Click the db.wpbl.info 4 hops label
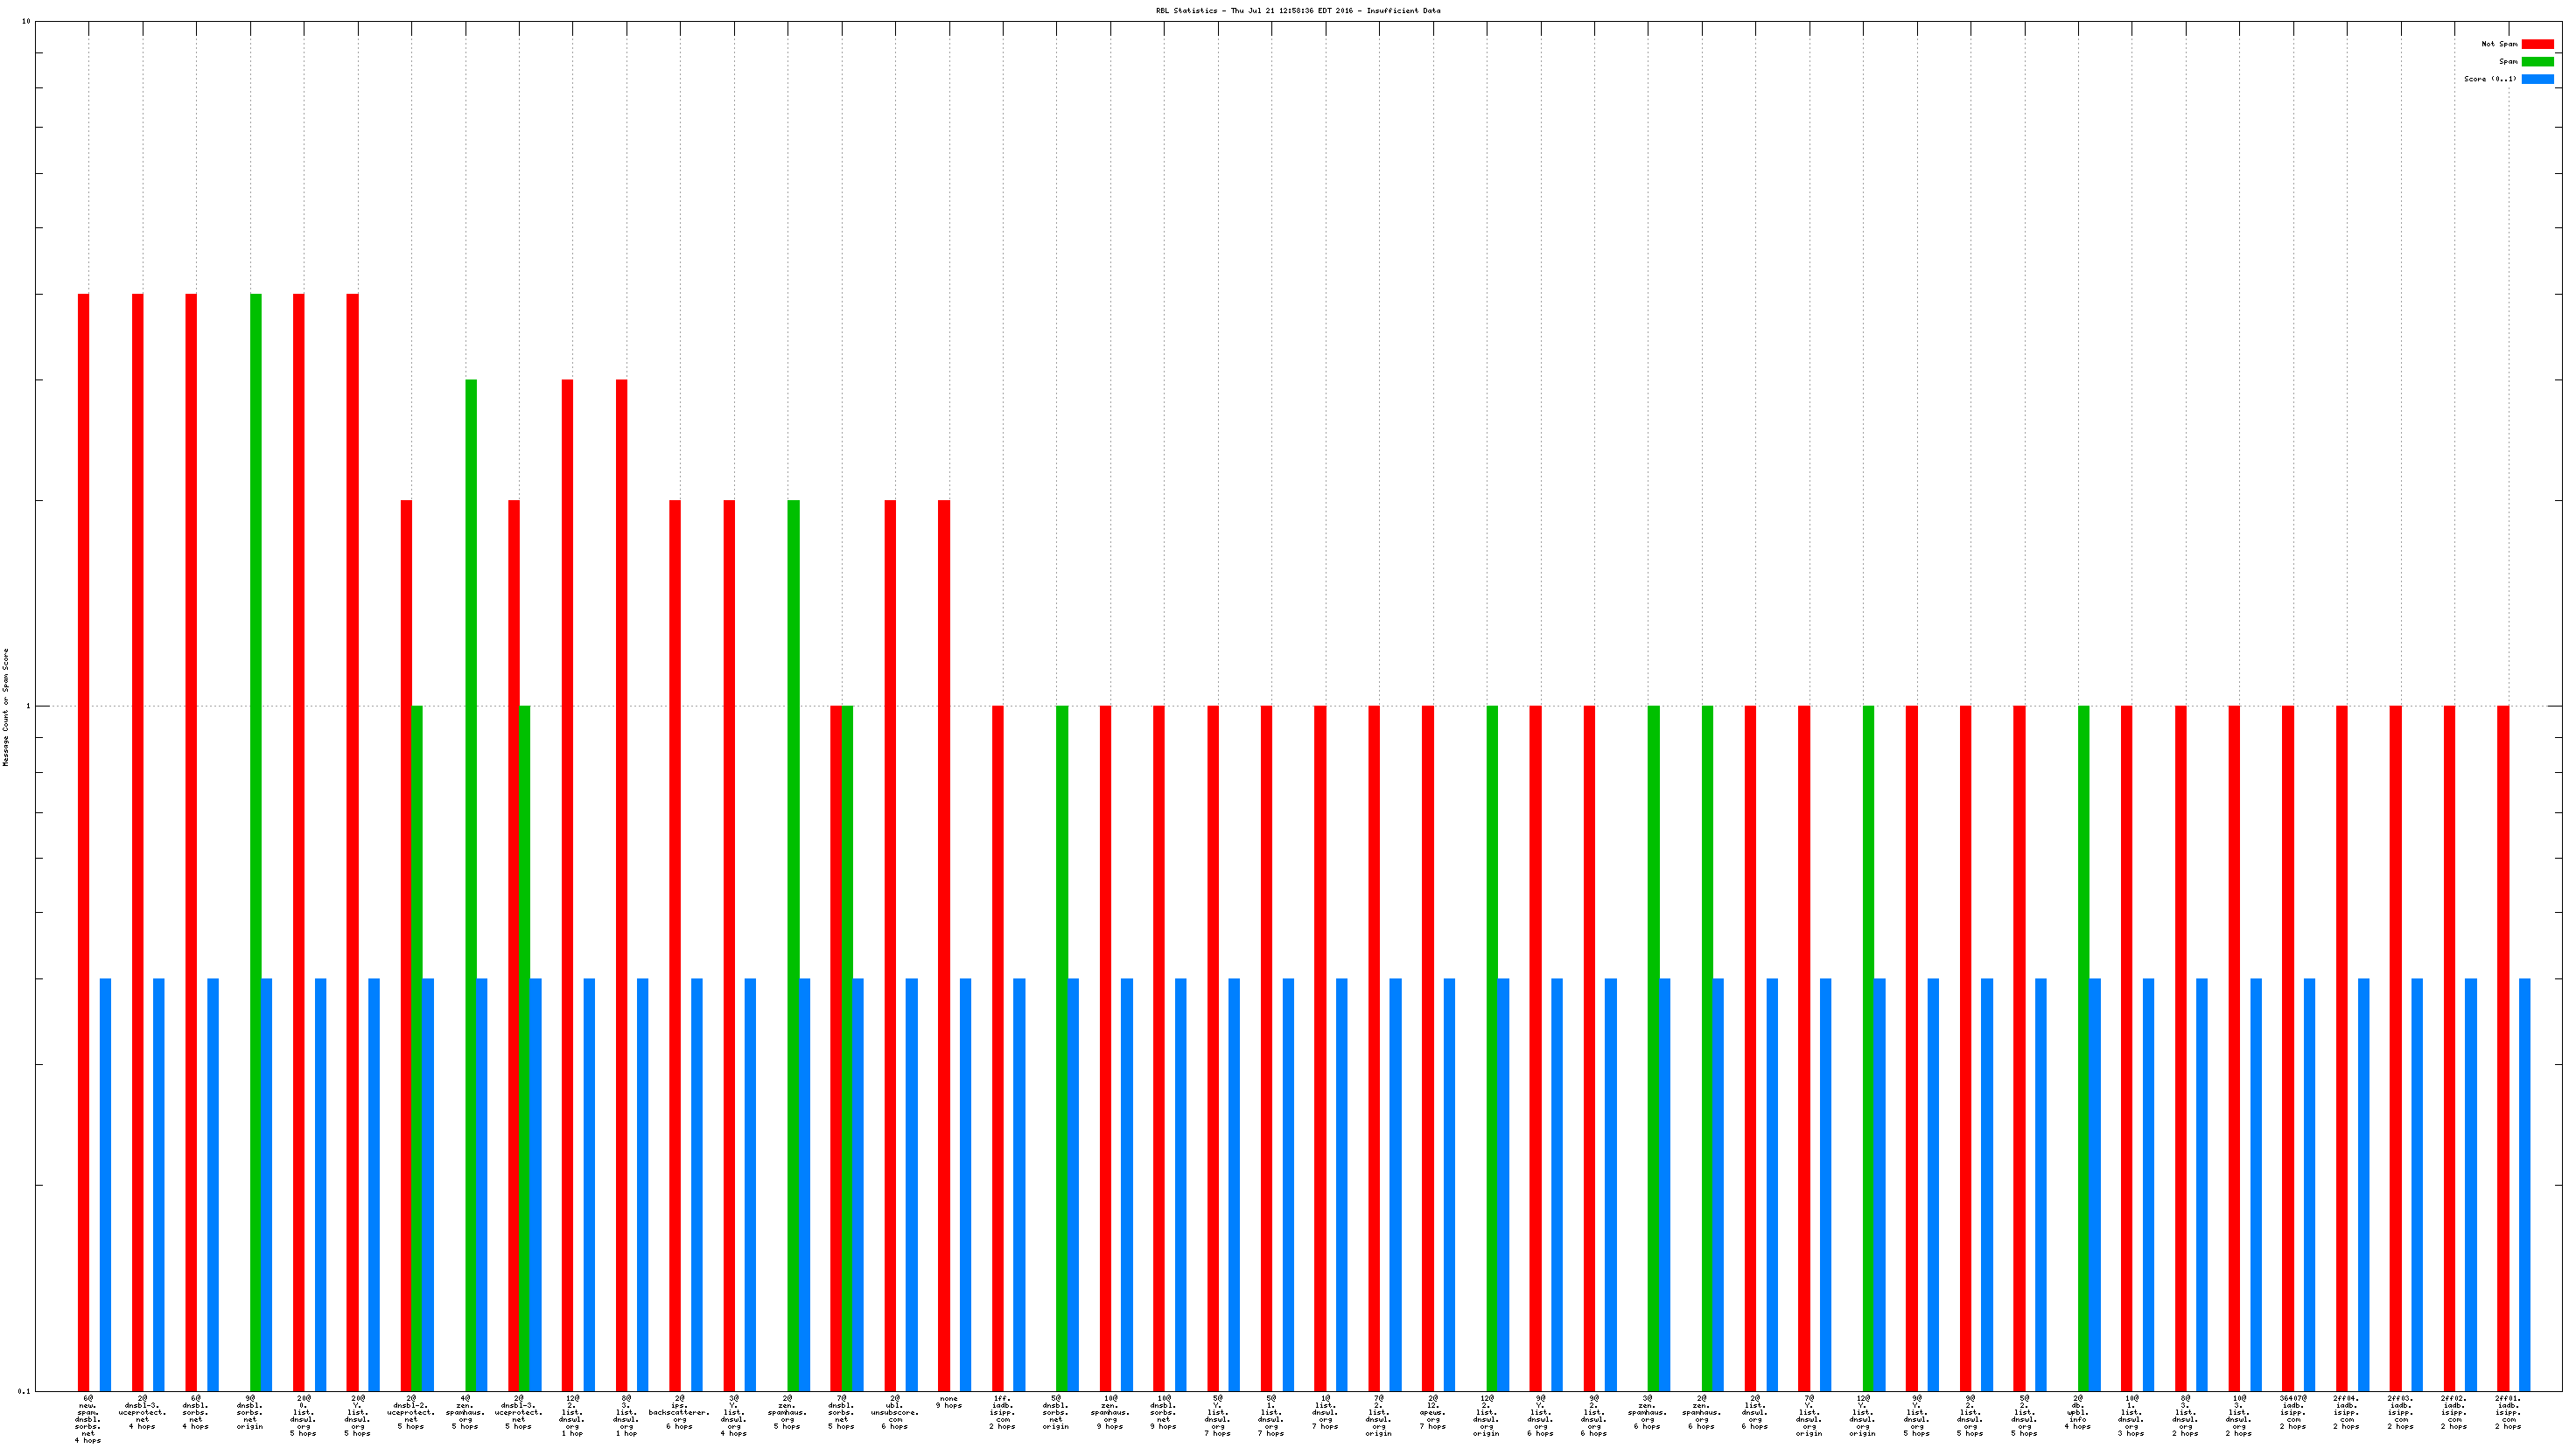2576x1448 pixels. pos(2077,1412)
